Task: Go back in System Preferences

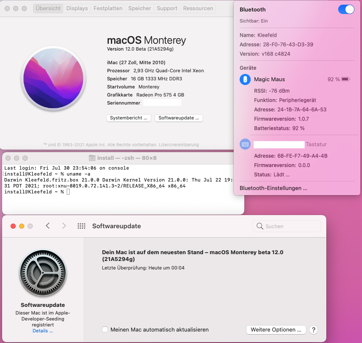Action: pyautogui.click(x=48, y=226)
